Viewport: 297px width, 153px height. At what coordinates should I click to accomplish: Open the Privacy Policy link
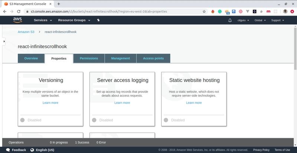click(261, 150)
